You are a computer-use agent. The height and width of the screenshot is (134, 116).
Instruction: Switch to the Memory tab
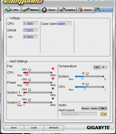point(31,10)
